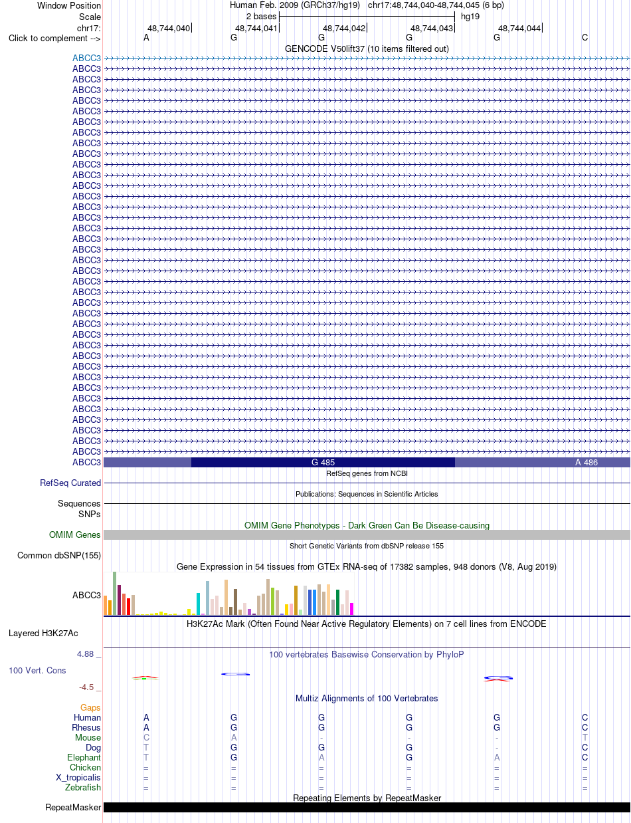Viewport: 631px width, 823px height.
Task: Click 'Repeating Elements by RepeatMasker' title
Action: tap(367, 798)
